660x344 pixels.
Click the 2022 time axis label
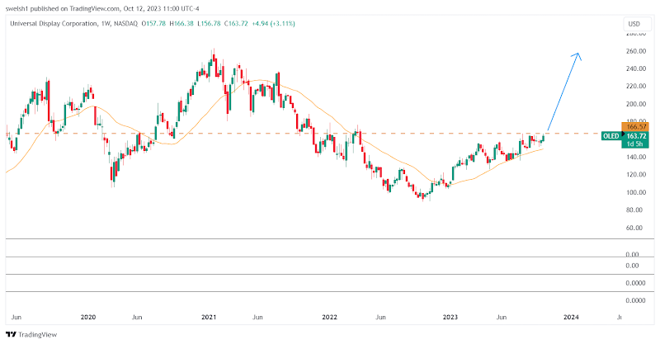[x=329, y=317]
